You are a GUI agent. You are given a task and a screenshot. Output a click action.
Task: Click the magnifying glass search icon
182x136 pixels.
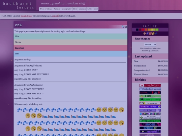123,27
